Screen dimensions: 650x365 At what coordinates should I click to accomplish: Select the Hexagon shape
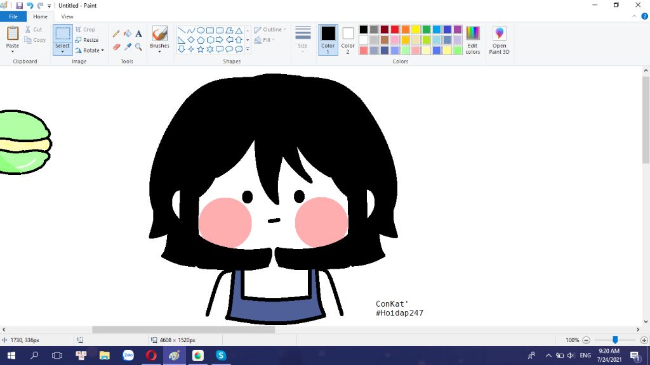[210, 40]
